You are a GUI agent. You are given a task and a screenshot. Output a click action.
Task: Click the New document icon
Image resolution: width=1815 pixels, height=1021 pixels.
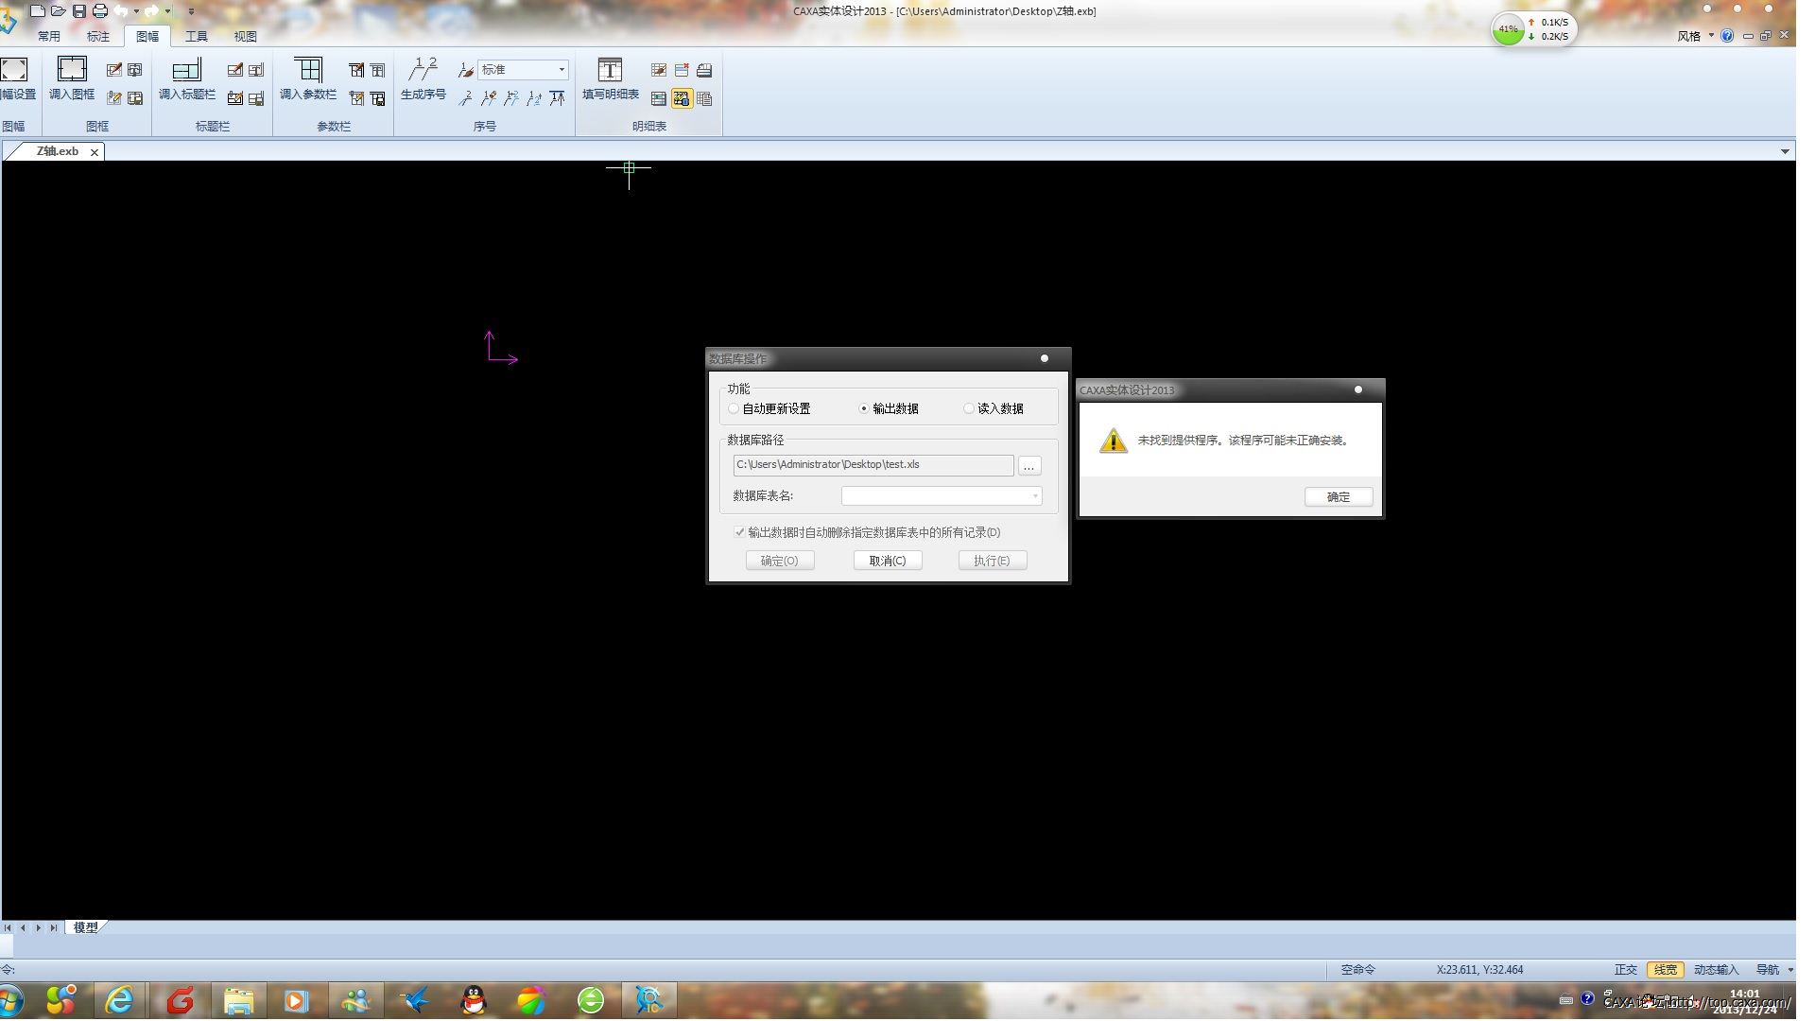tap(38, 11)
